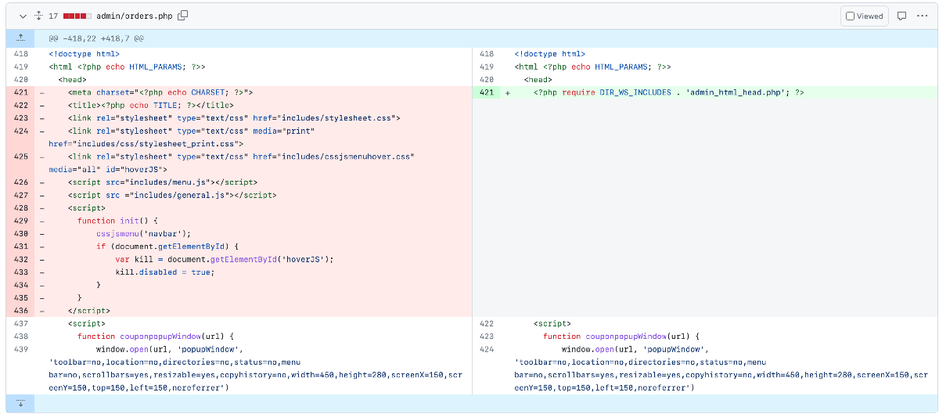The height and width of the screenshot is (414, 939).
Task: Click left line number 422
Action: [x=20, y=105]
